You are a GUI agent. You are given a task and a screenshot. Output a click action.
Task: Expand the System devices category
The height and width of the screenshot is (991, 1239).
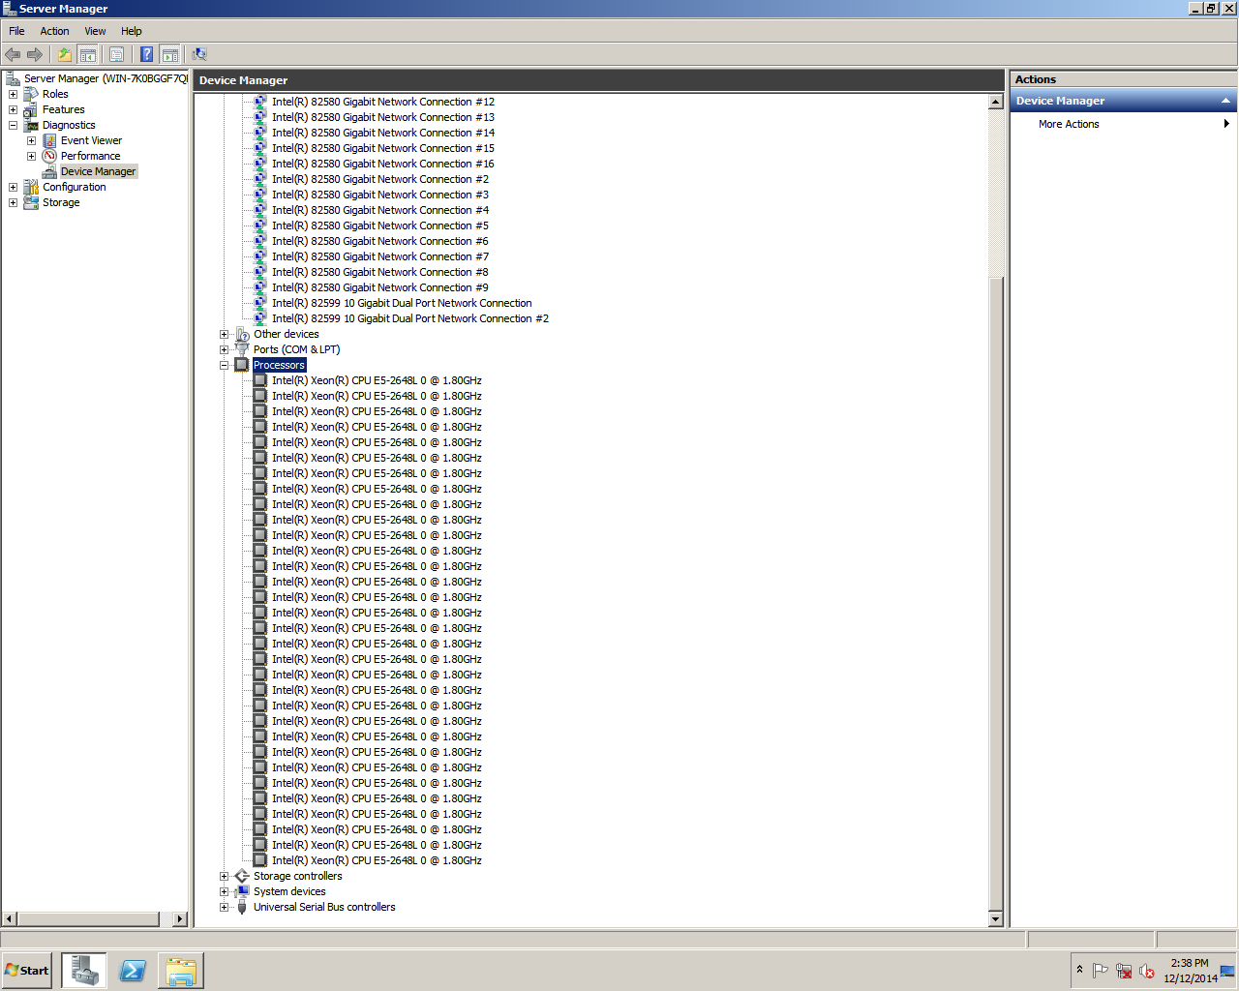point(224,891)
